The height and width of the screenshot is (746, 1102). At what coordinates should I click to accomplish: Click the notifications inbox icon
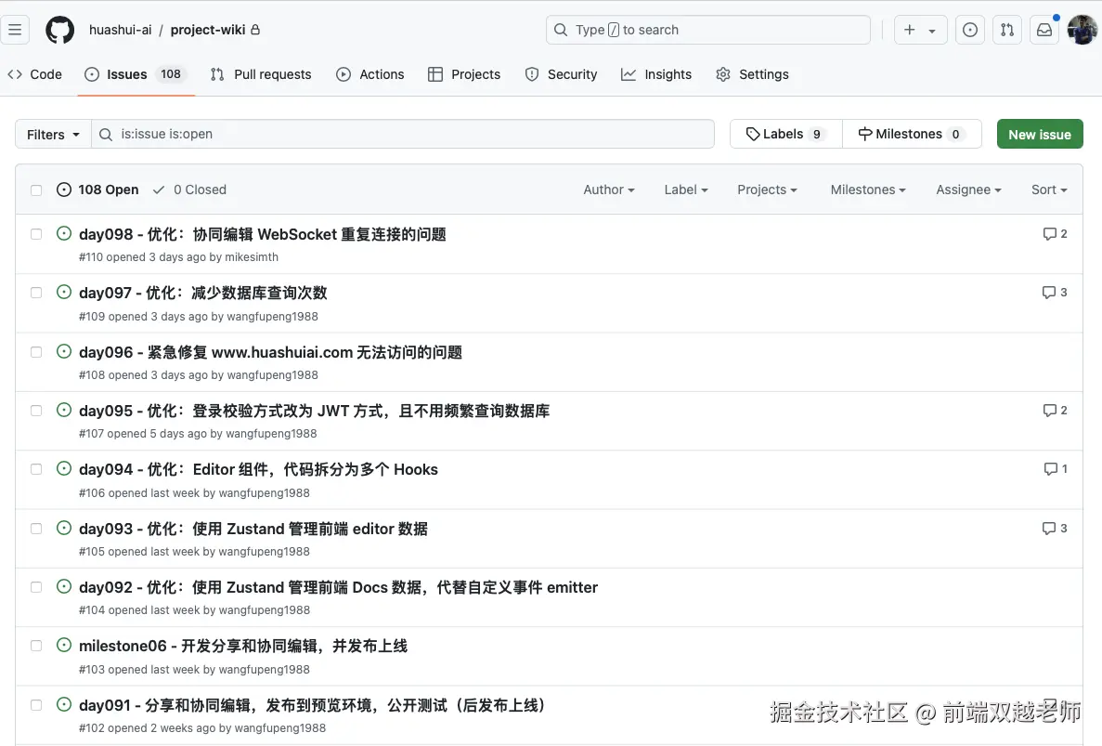(x=1044, y=29)
